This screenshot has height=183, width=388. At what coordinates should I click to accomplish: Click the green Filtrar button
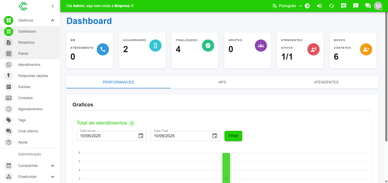[x=233, y=136]
